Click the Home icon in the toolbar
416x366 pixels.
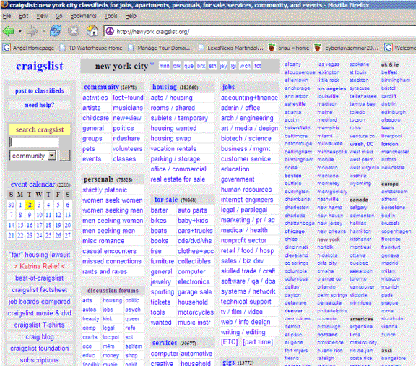tap(92, 31)
